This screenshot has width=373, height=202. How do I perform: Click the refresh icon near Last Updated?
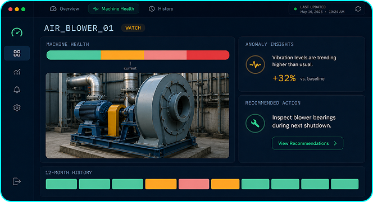click(358, 9)
